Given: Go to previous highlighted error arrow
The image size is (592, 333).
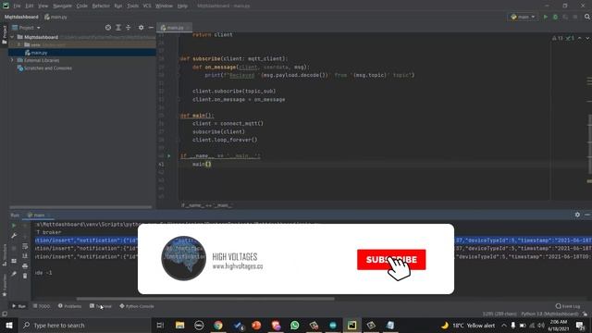Looking at the screenshot, I should [580, 38].
